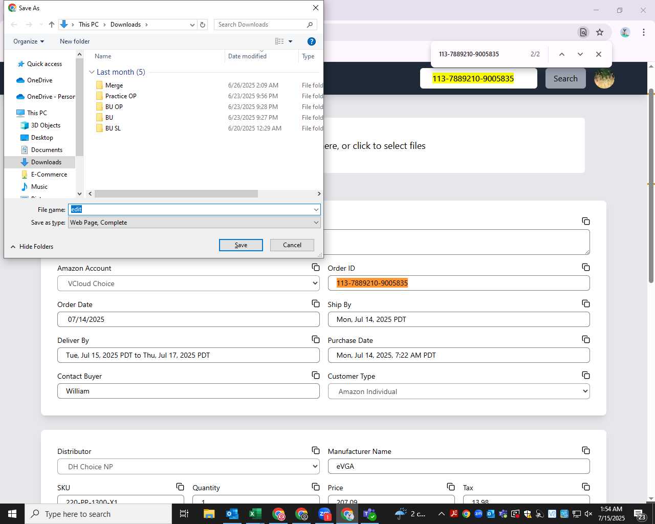Expand the File name history dropdown arrow
This screenshot has width=655, height=524.
click(316, 209)
